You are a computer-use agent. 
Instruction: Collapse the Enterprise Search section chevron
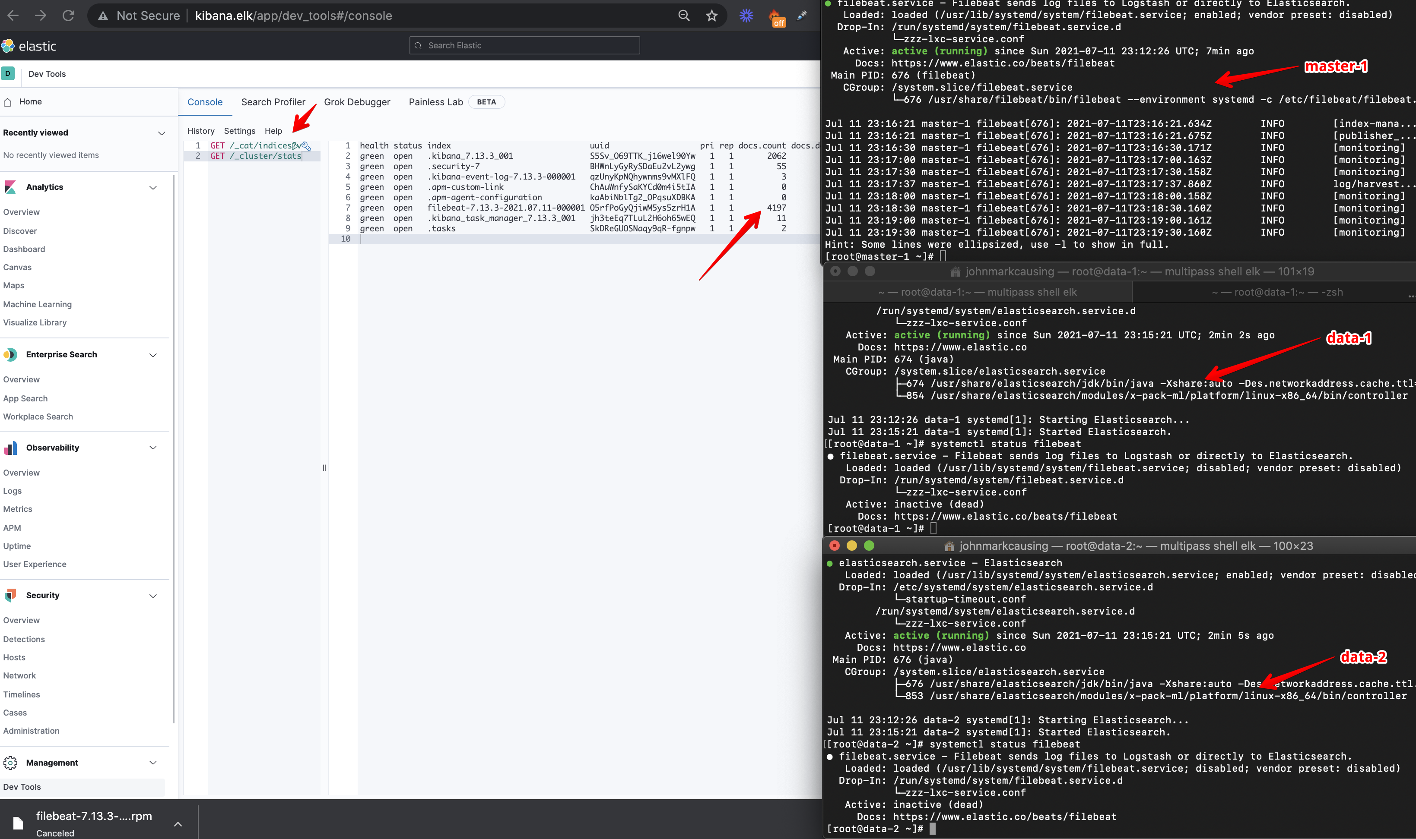(153, 354)
